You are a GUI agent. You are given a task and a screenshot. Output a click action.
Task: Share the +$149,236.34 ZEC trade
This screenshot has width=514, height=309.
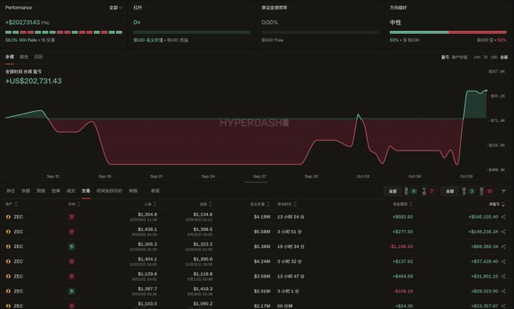(503, 232)
